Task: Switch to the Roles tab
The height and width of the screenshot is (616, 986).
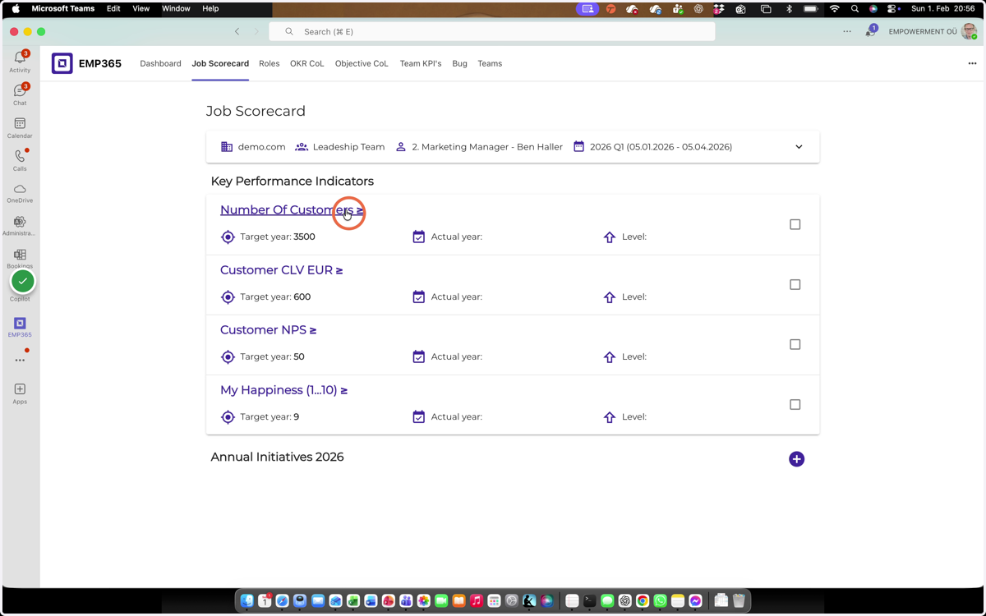Action: tap(269, 63)
